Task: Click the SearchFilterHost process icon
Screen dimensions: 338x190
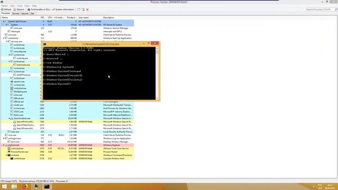Action: [x=15, y=125]
